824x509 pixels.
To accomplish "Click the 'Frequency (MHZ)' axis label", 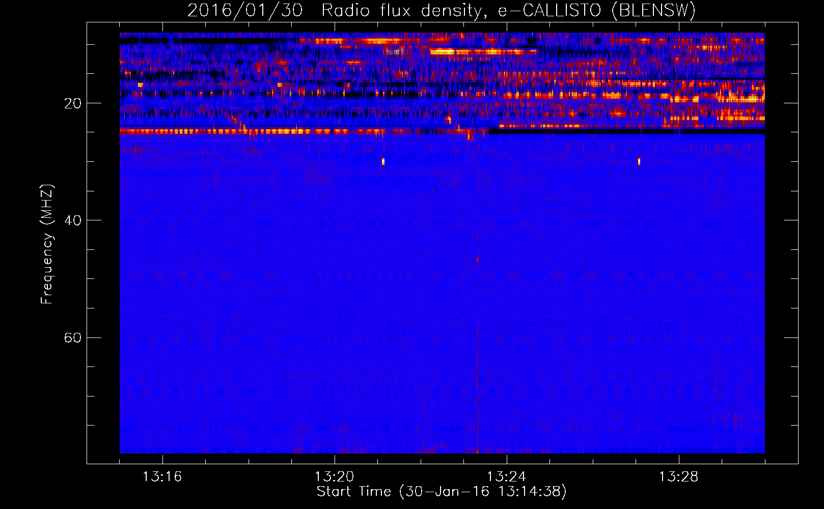I will pyautogui.click(x=47, y=244).
